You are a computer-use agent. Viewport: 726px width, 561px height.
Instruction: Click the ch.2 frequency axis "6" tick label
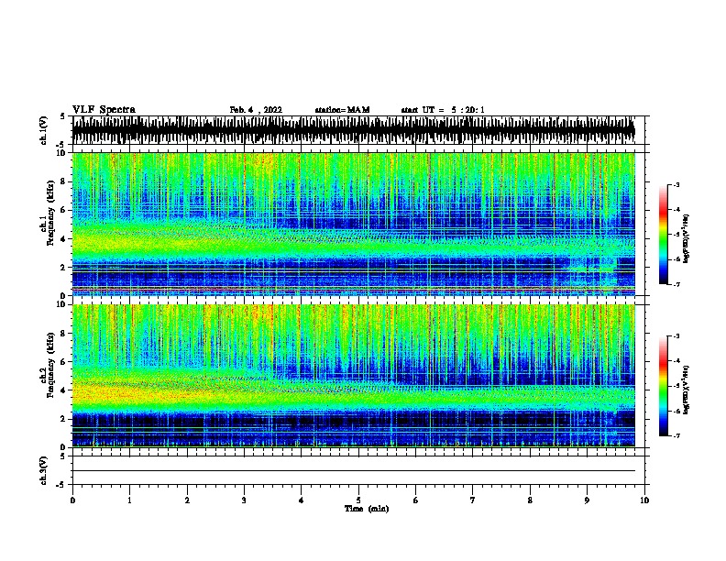[63, 361]
